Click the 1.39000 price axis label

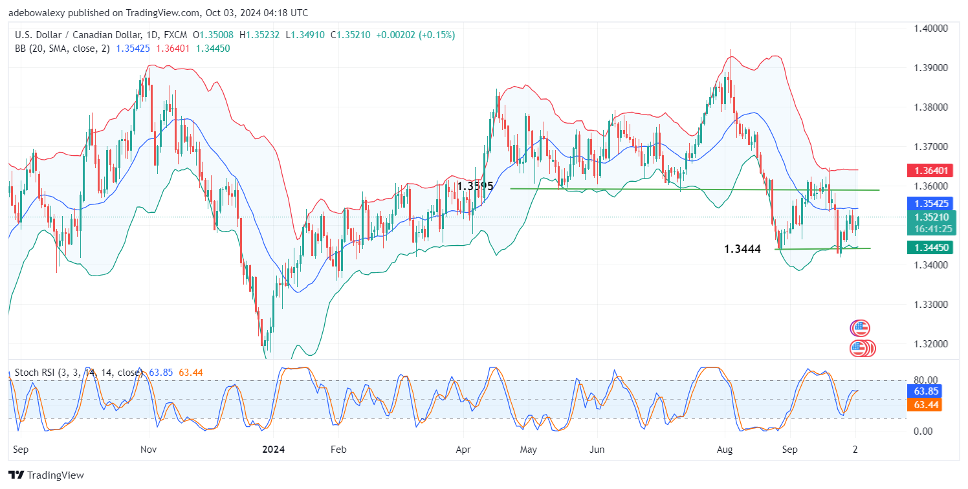[932, 68]
